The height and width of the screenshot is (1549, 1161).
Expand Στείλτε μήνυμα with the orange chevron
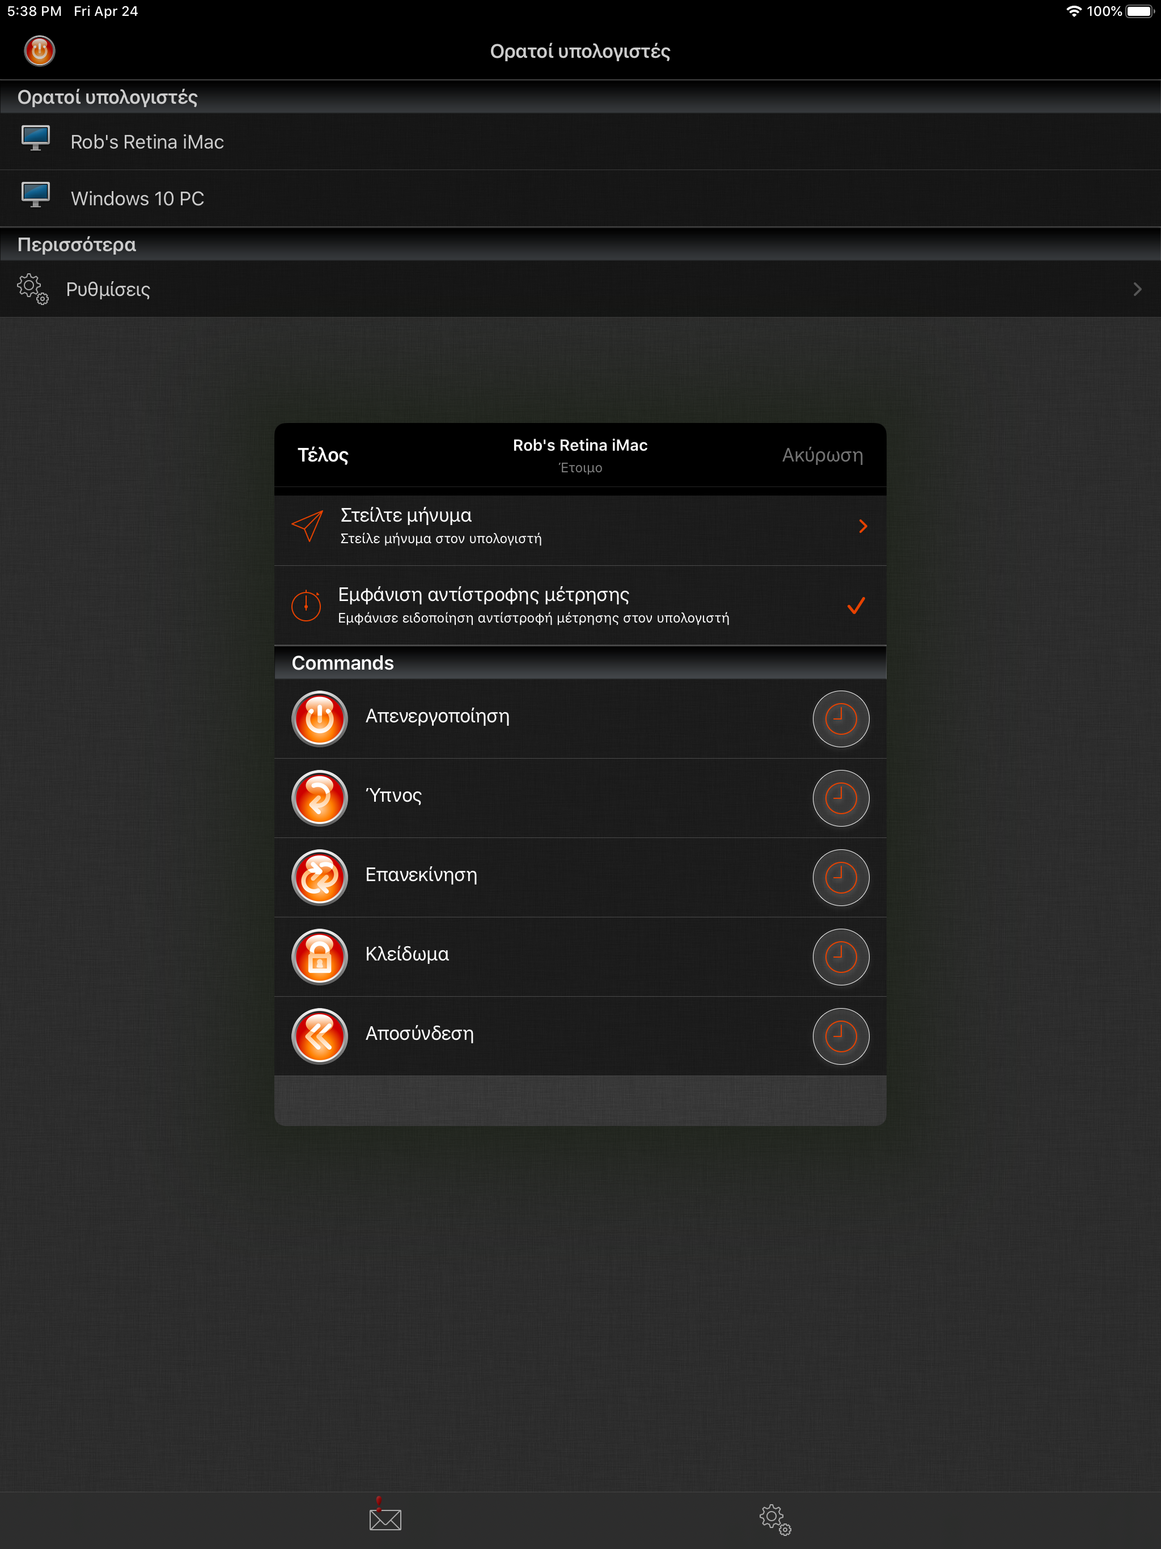pyautogui.click(x=863, y=526)
